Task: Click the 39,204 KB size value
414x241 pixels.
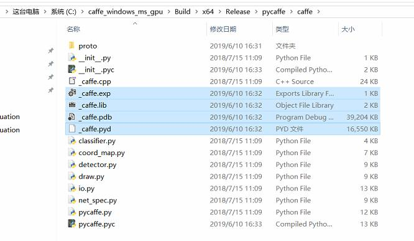Action: [362, 117]
